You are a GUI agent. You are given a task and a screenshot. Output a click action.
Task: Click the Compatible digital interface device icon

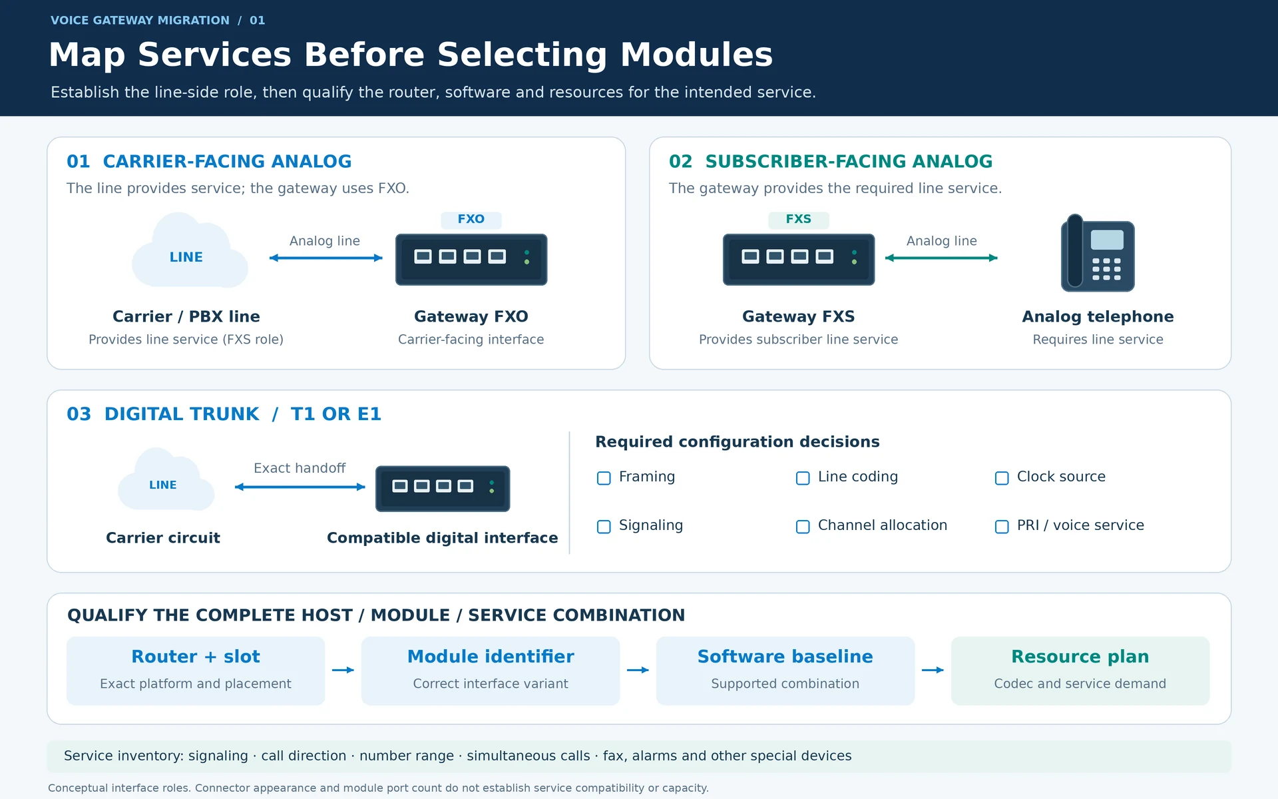tap(443, 489)
